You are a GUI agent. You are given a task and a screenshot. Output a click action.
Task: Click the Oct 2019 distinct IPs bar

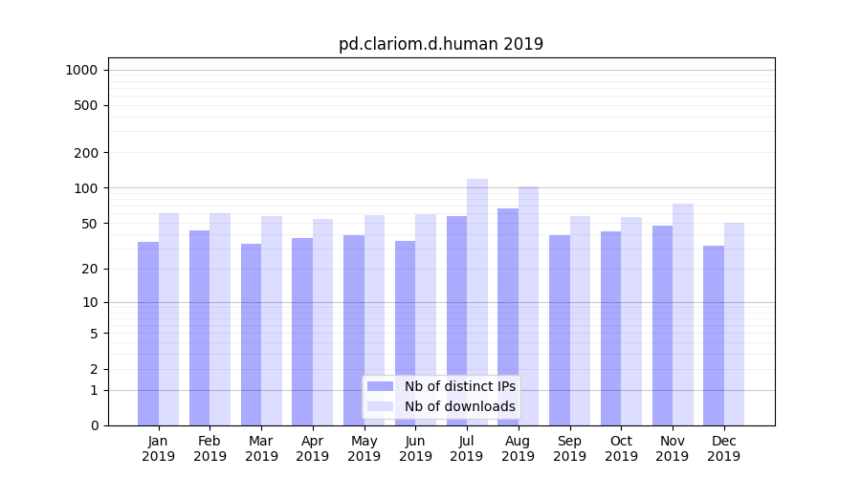(610, 328)
